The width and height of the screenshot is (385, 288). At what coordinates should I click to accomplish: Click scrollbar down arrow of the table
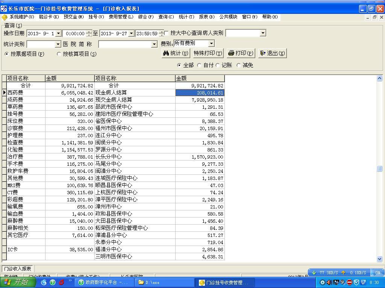pos(379,259)
